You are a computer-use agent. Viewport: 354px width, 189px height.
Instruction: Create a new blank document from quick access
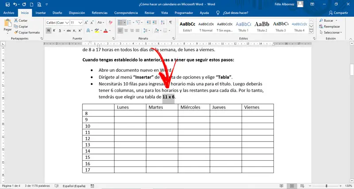point(31,4)
